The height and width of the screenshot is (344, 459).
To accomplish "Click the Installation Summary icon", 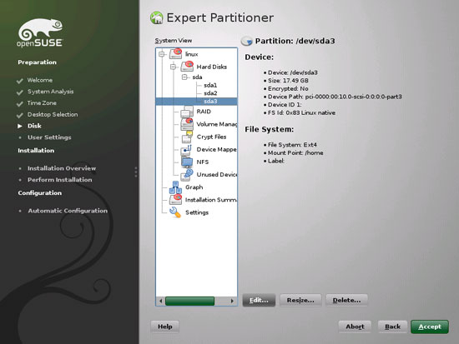I will (175, 200).
